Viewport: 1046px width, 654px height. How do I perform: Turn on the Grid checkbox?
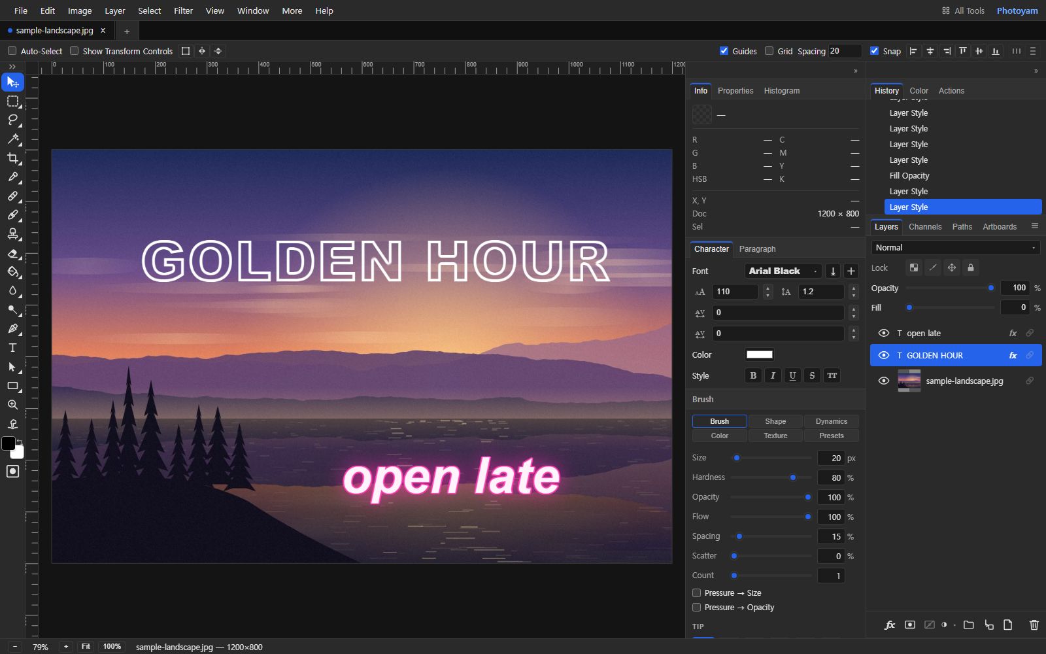pyautogui.click(x=769, y=50)
